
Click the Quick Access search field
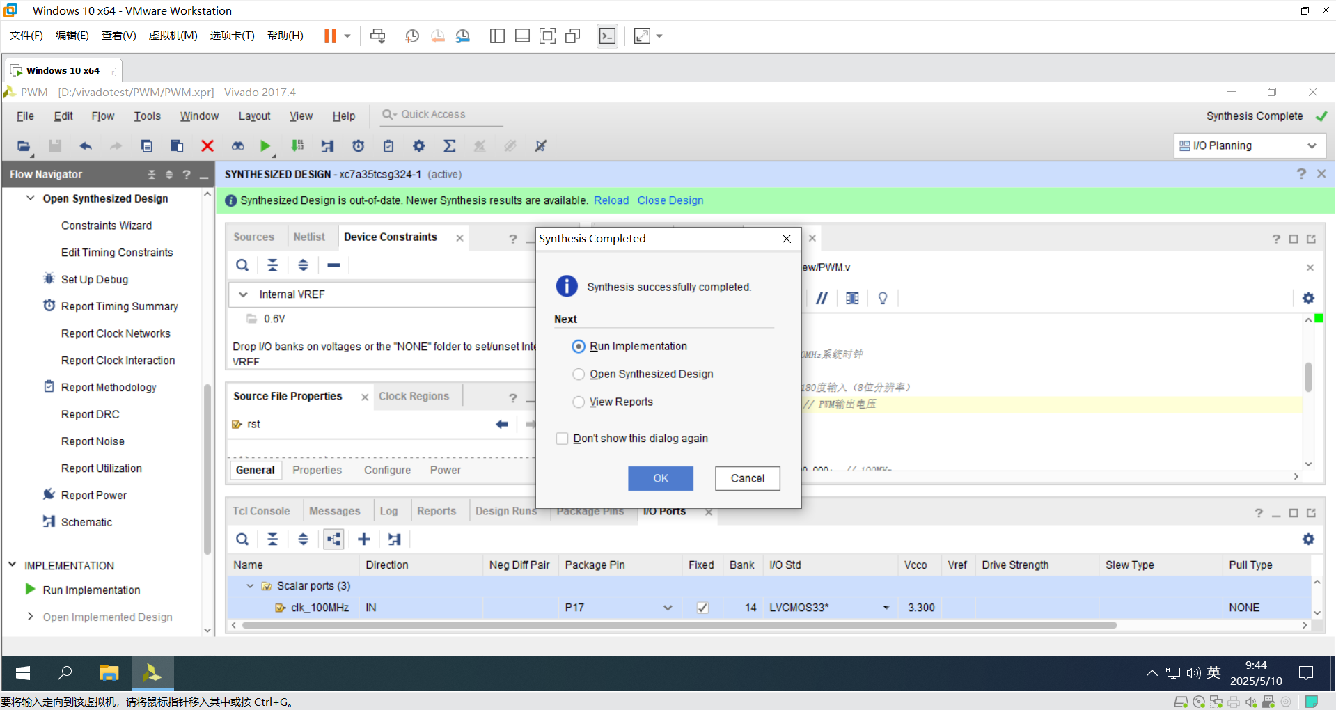pos(441,115)
